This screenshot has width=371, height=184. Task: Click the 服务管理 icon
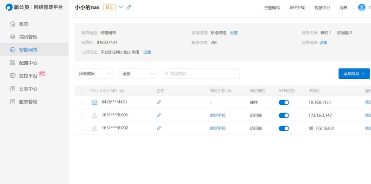point(13,102)
